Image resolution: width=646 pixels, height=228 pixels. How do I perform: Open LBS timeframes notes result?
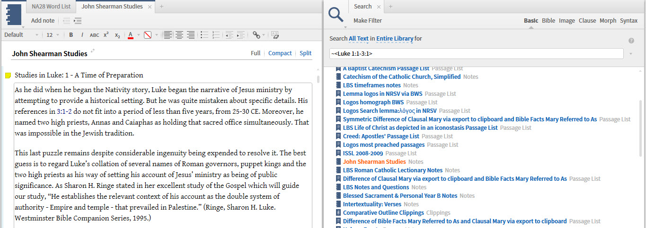[372, 85]
